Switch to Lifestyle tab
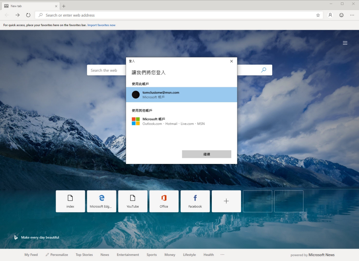Image resolution: width=359 pixels, height=261 pixels. point(189,255)
